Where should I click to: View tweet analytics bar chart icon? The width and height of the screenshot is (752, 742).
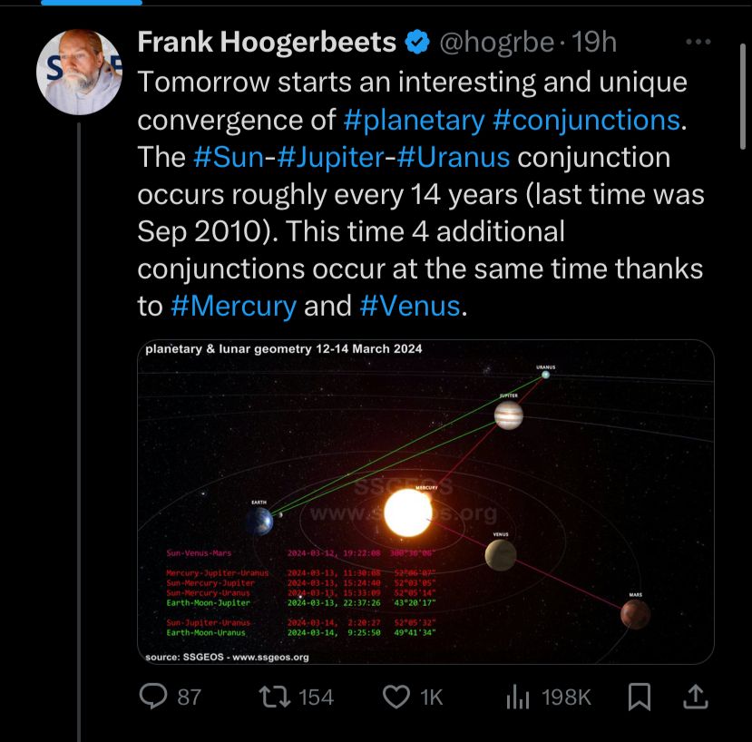click(517, 697)
